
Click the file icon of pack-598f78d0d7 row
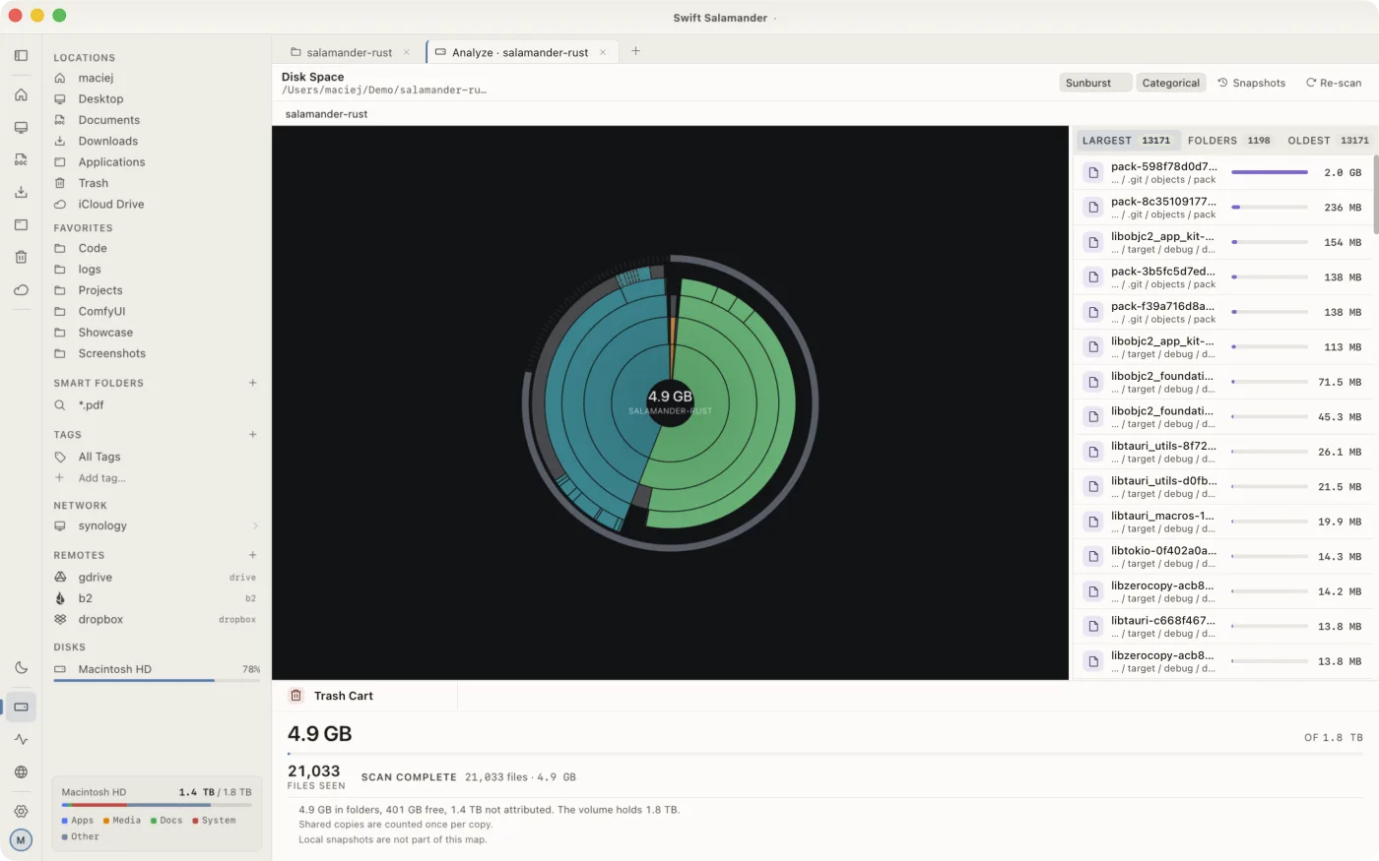pos(1092,172)
